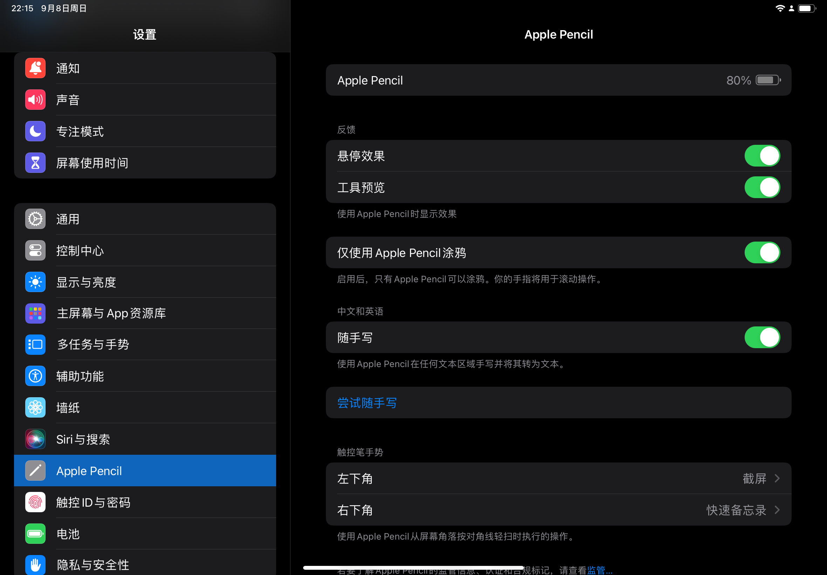Click the Wallpaper flower icon
Screen dimensions: 827x575
[35, 407]
